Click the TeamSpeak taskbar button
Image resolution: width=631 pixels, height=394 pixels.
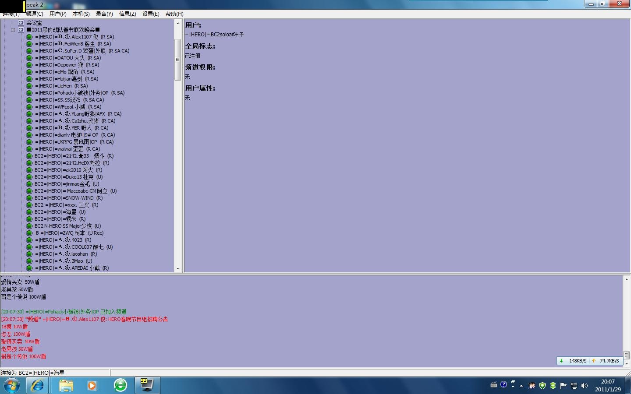(x=147, y=385)
